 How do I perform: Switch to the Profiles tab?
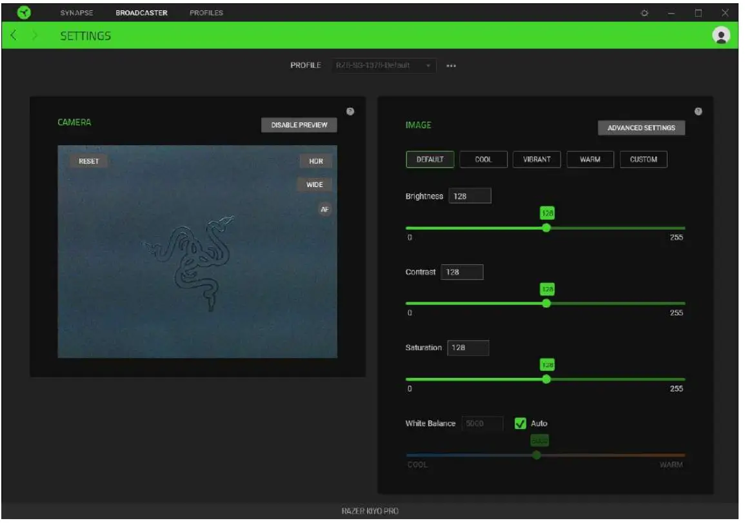[x=206, y=11]
